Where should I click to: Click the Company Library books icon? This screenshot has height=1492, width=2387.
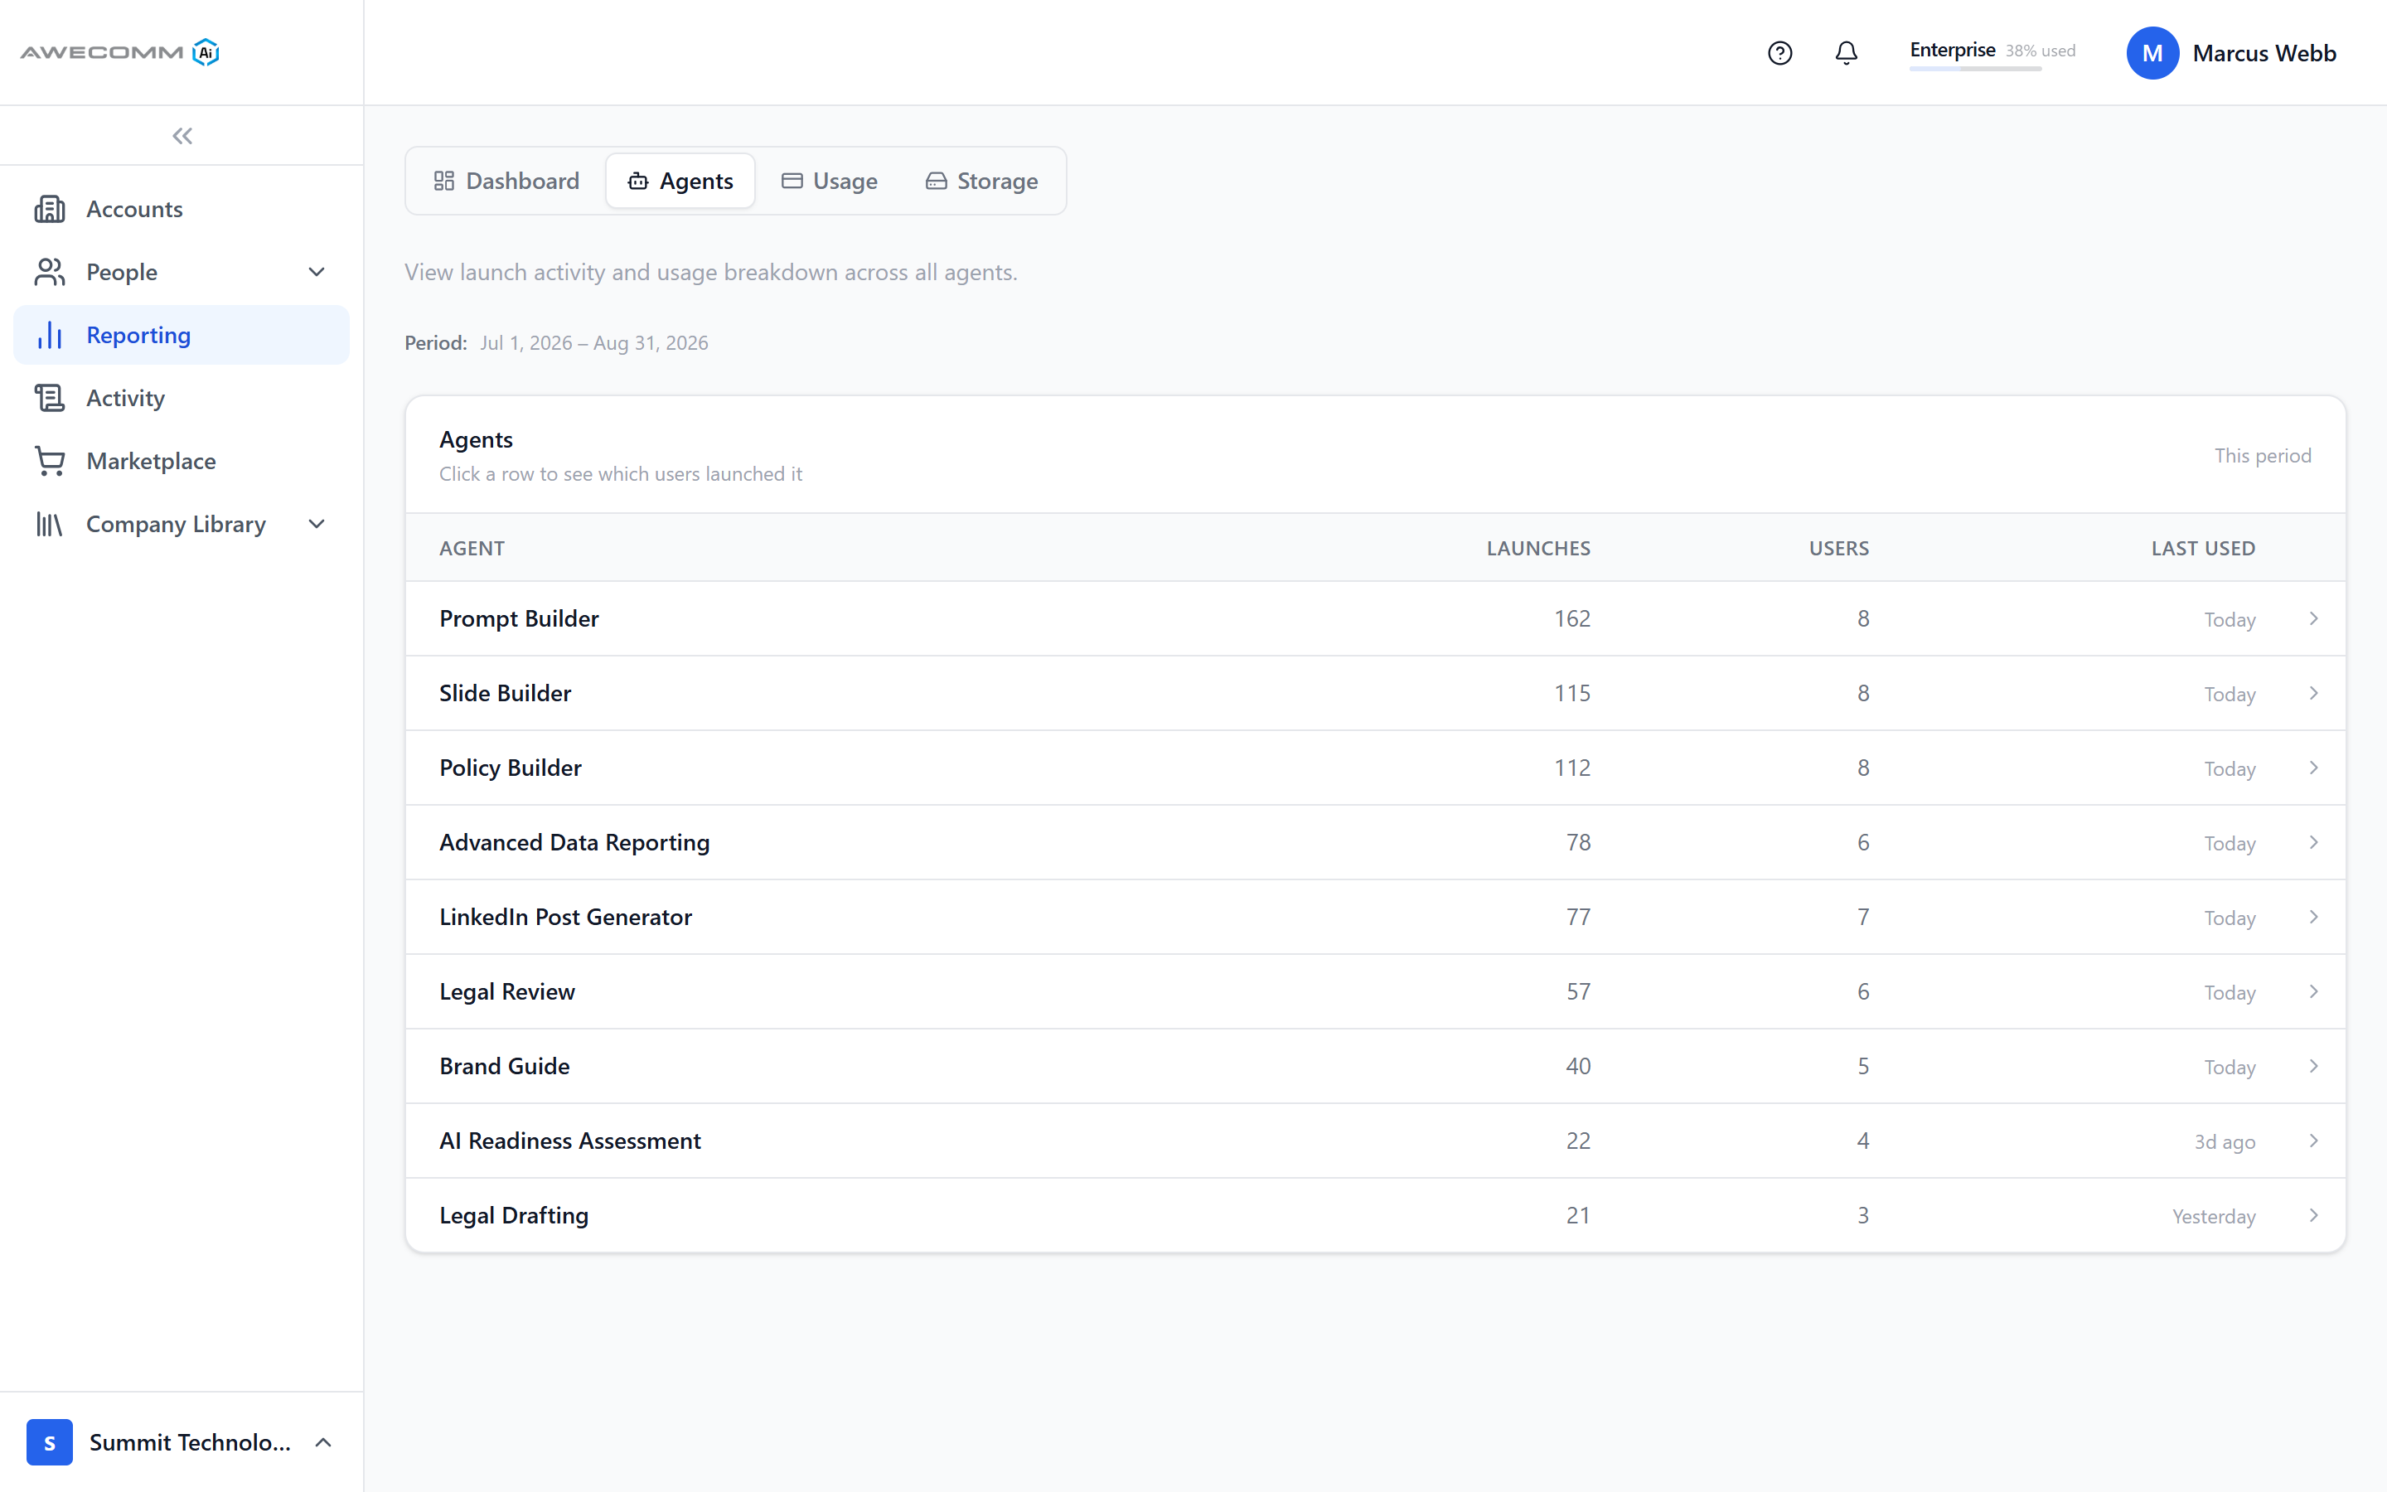[x=50, y=524]
